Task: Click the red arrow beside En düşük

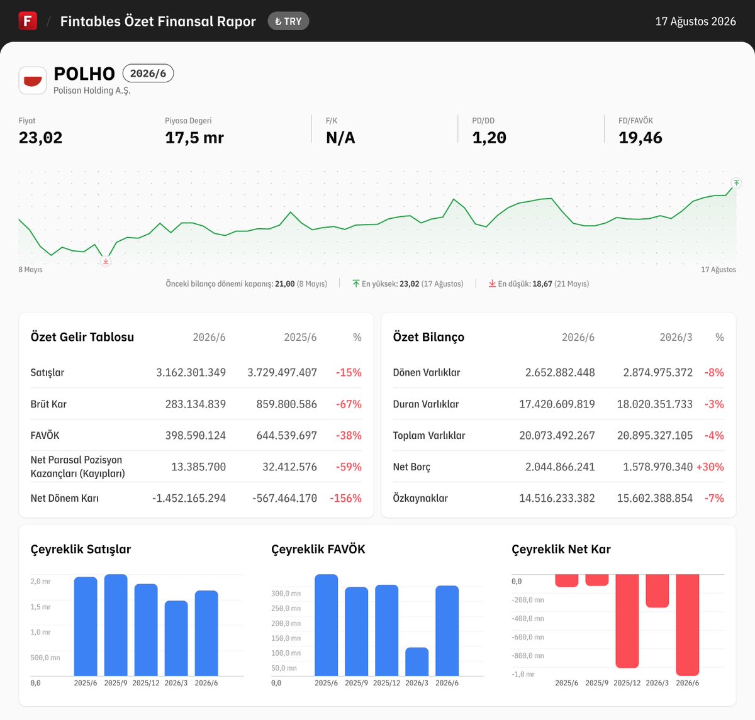Action: tap(492, 284)
